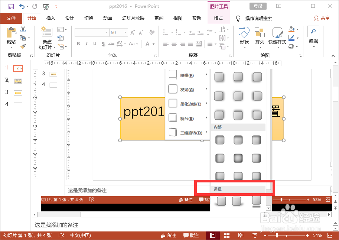Click the Arrange icon
Viewport: 339px width, 240px height.
coord(260,32)
